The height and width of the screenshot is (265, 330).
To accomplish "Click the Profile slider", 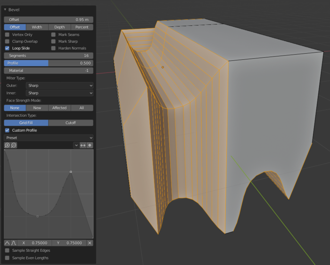I will [x=49, y=63].
